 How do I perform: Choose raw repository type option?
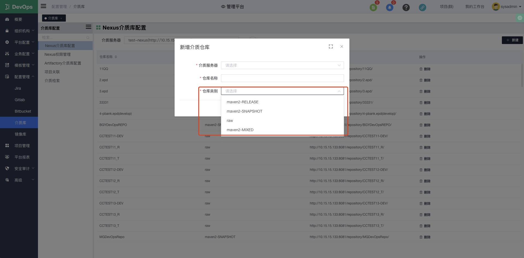(x=282, y=121)
